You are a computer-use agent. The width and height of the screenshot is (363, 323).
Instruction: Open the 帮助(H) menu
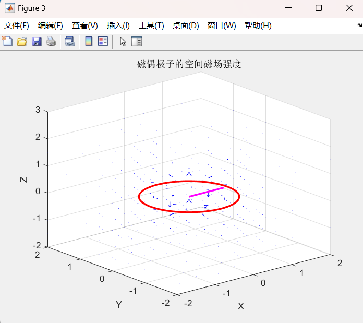click(x=258, y=26)
